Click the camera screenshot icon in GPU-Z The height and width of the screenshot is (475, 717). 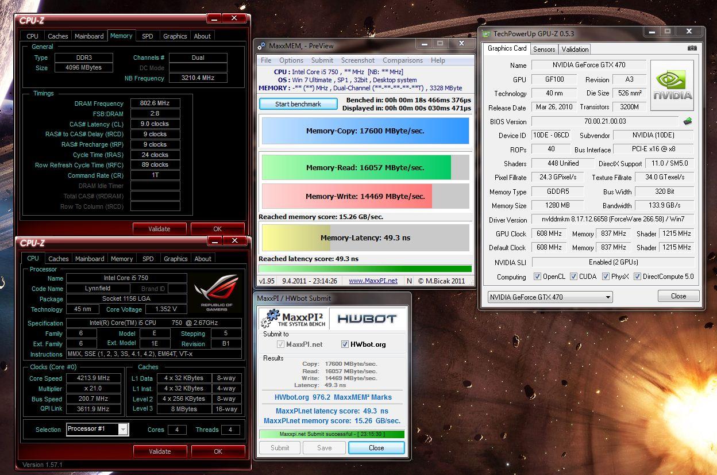click(692, 48)
